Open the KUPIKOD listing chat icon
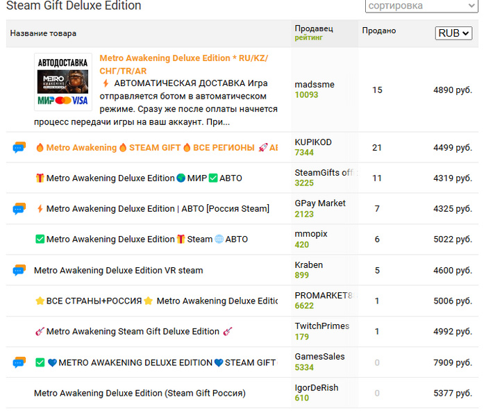Viewport: 486px width, 411px height. click(x=19, y=148)
